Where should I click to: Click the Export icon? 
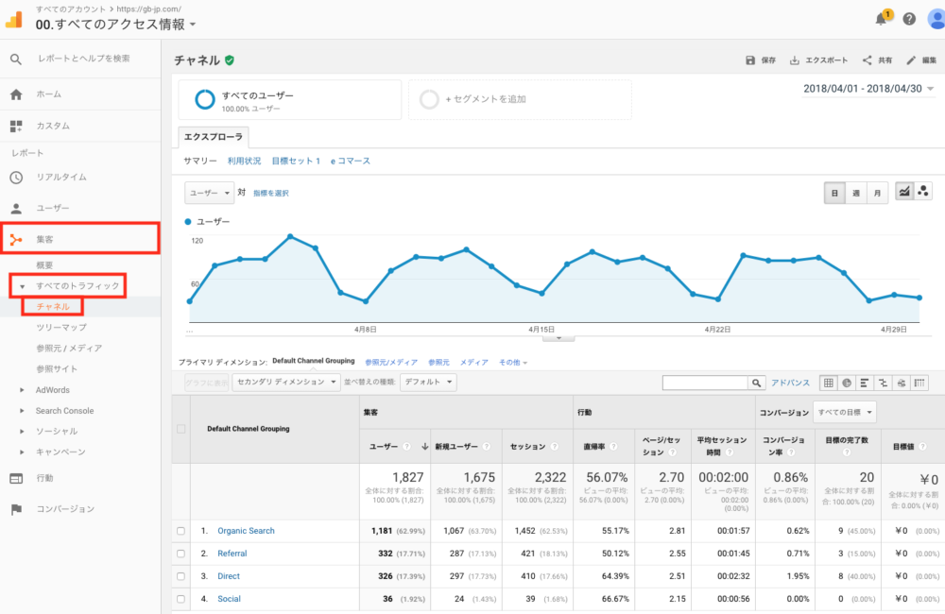point(795,60)
